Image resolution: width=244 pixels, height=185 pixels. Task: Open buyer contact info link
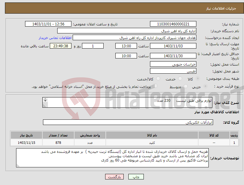point(55,38)
